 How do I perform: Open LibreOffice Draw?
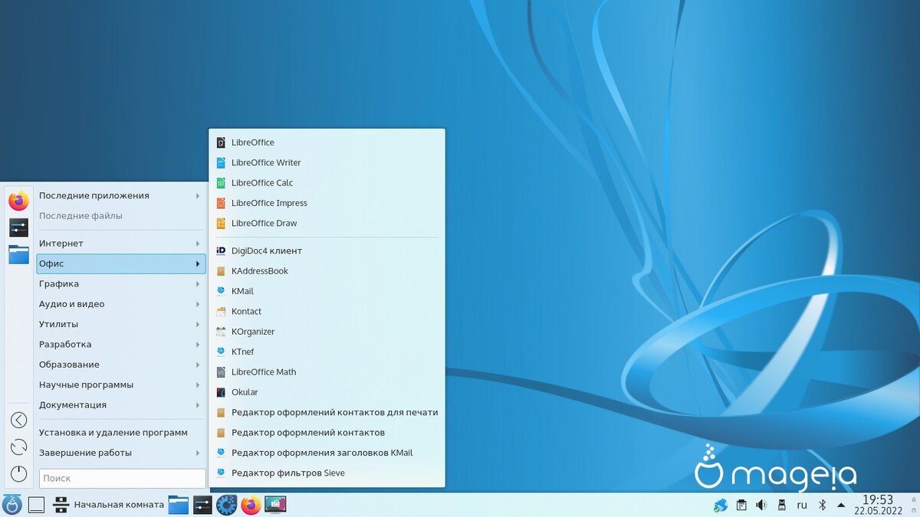(327, 223)
